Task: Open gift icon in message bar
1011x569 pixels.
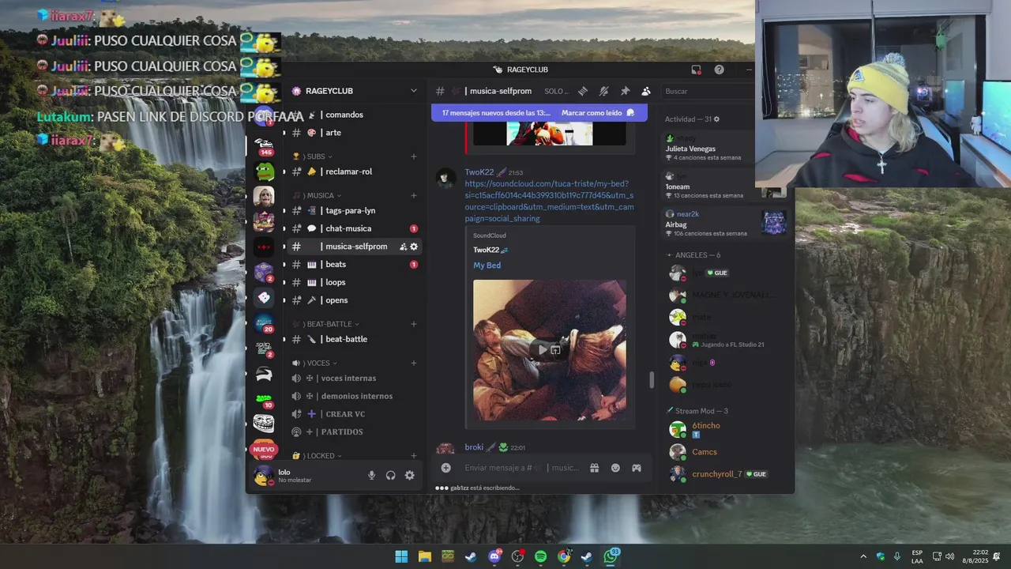Action: (x=594, y=468)
